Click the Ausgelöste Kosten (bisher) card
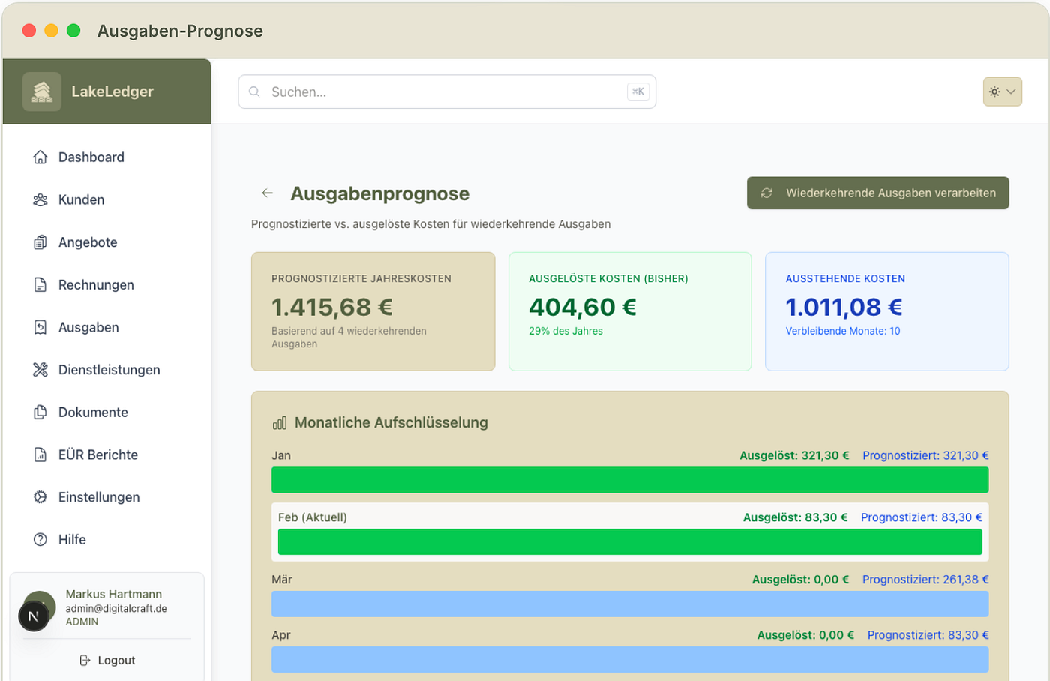1050x681 pixels. tap(630, 311)
